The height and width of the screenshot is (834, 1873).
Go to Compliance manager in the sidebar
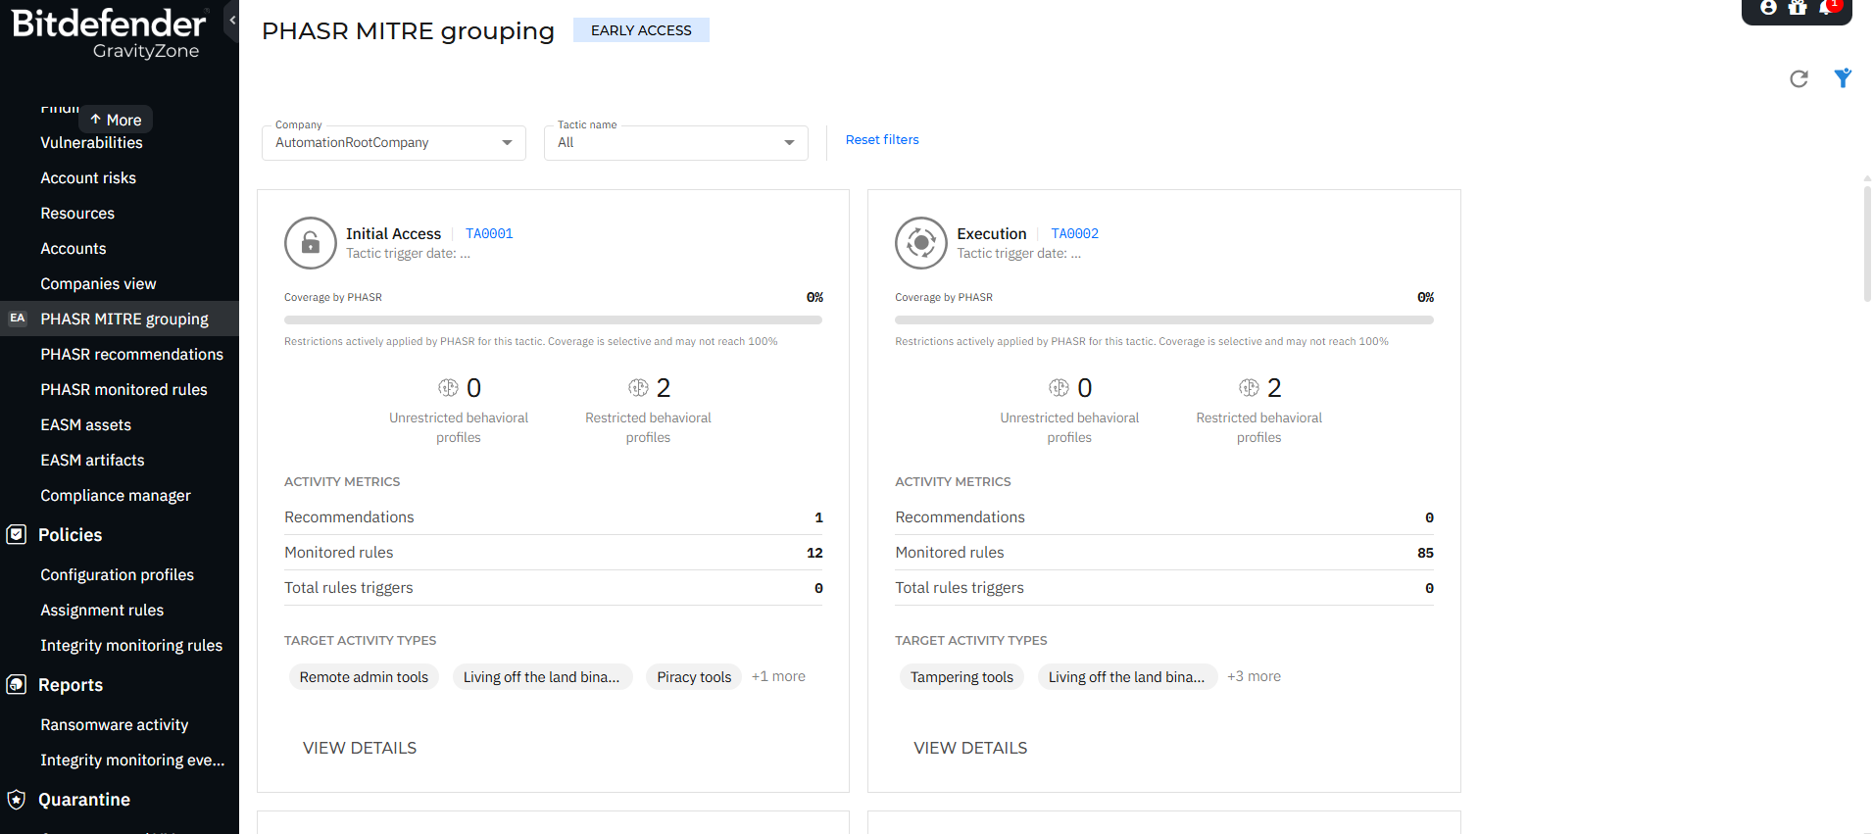(116, 496)
